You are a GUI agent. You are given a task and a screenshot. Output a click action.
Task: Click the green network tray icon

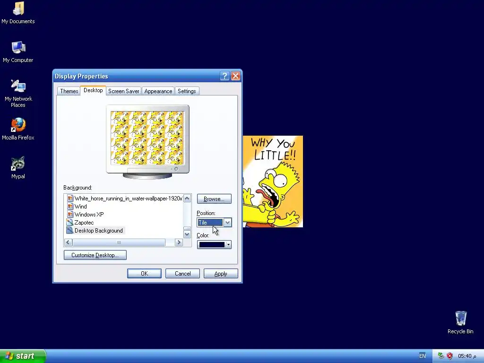(441, 356)
